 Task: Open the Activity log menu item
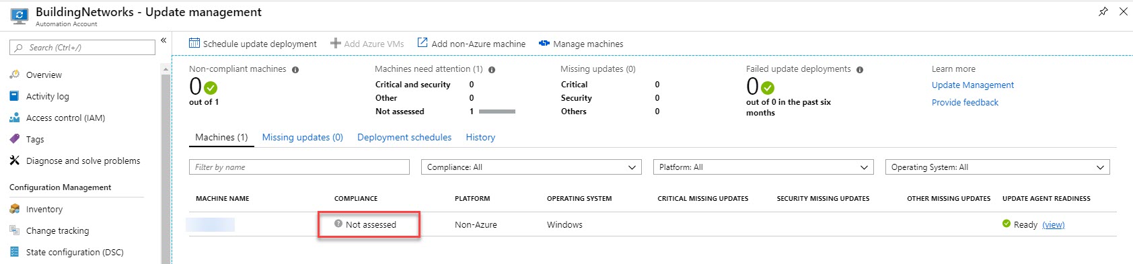(x=47, y=96)
